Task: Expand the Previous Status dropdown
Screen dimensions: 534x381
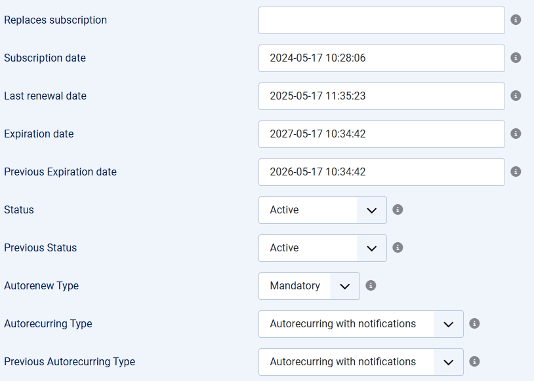Action: (x=323, y=248)
